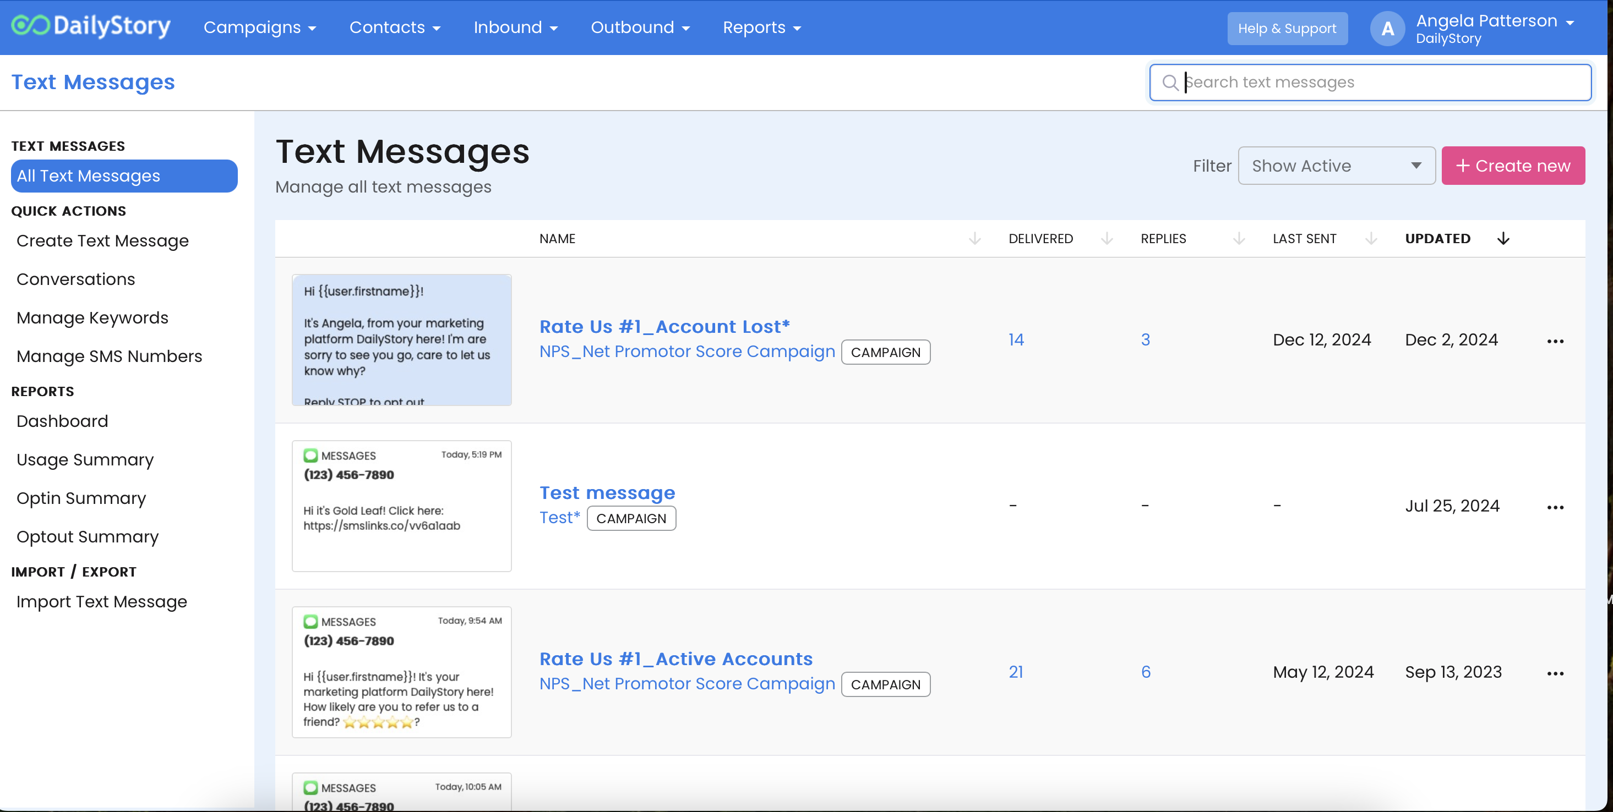The image size is (1613, 812).
Task: Open the Test* campaign link
Action: coord(560,518)
